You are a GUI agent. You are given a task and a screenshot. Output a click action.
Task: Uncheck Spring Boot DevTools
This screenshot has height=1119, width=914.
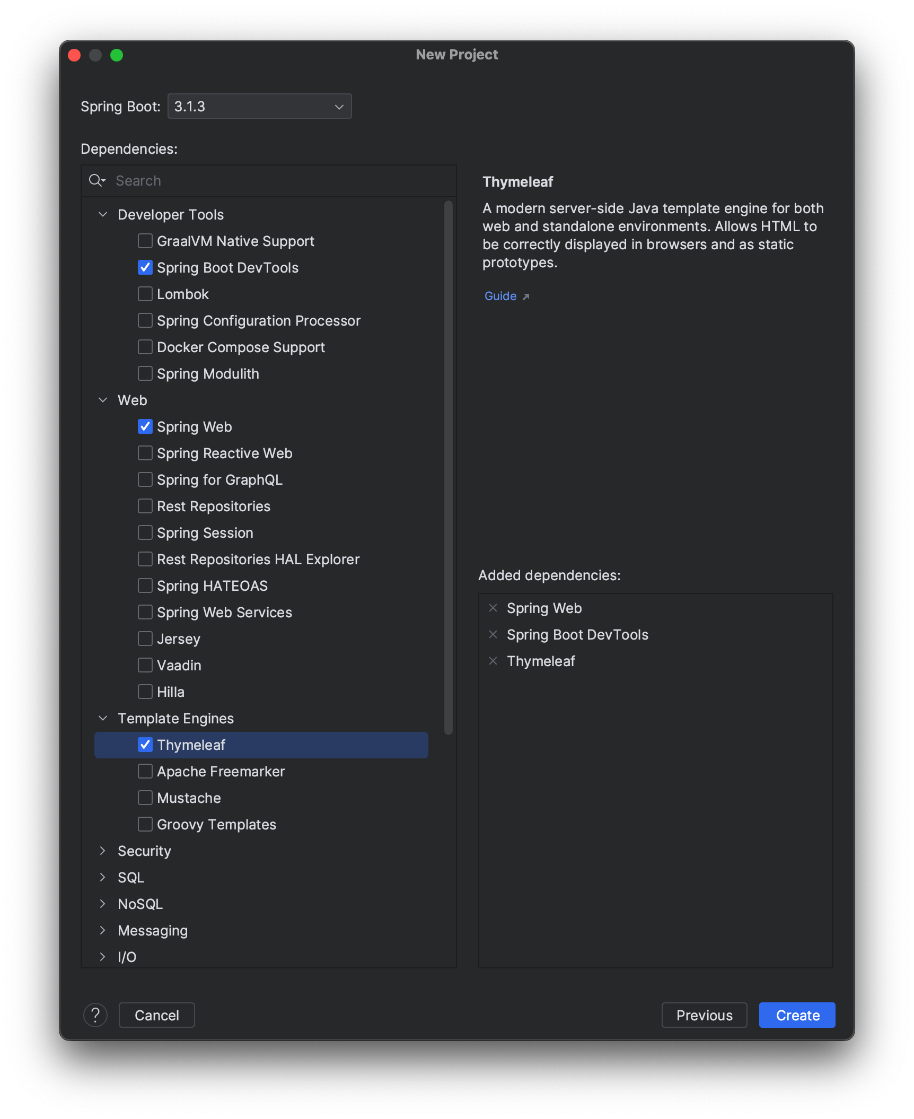tap(145, 267)
